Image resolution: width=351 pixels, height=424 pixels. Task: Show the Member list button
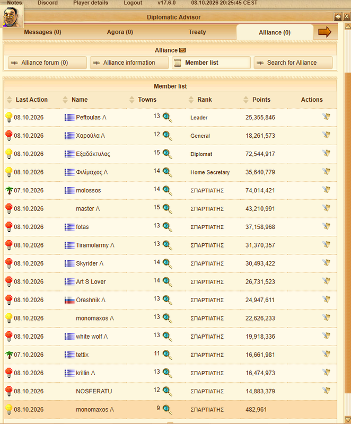(x=211, y=63)
